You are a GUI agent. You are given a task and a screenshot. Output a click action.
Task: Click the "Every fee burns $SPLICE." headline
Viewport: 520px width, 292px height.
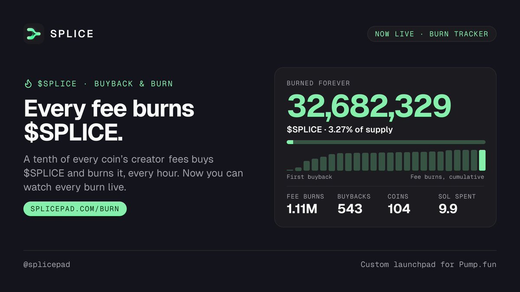(x=109, y=121)
